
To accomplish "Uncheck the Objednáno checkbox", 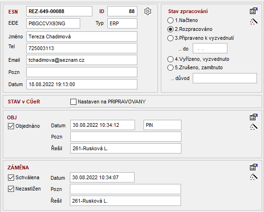I will click(11, 126).
